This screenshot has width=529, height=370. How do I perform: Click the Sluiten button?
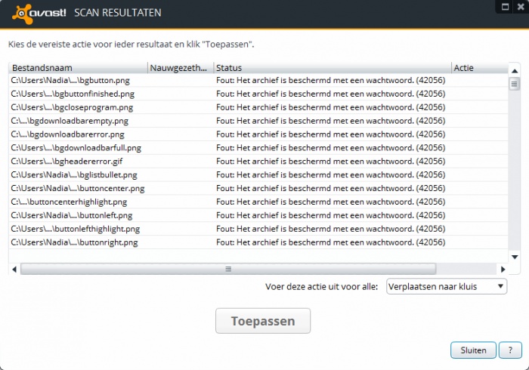tap(473, 350)
